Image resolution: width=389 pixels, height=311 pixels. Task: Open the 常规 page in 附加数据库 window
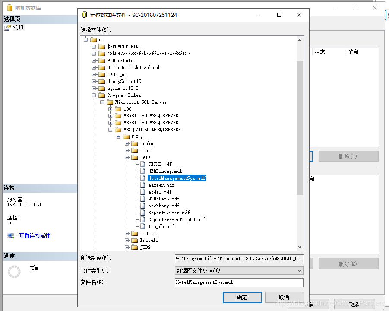(x=19, y=28)
